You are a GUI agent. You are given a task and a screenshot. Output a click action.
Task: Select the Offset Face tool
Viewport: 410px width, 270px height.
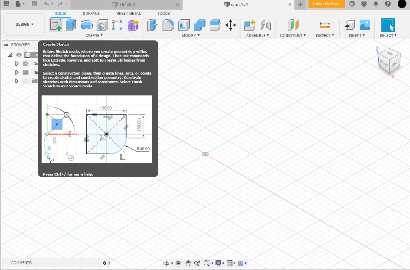[x=215, y=25]
